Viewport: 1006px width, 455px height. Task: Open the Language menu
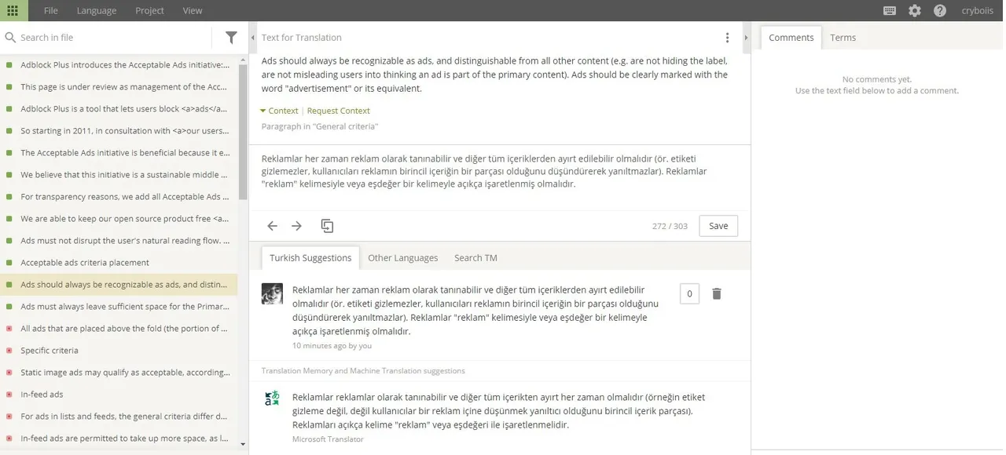click(97, 10)
